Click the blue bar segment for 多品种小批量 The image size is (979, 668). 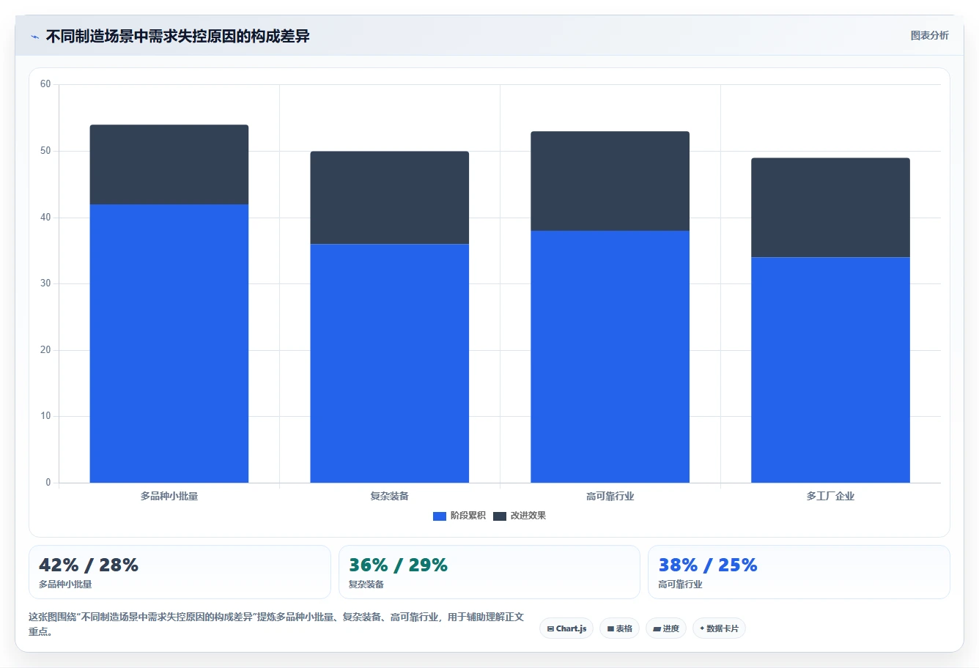[169, 344]
